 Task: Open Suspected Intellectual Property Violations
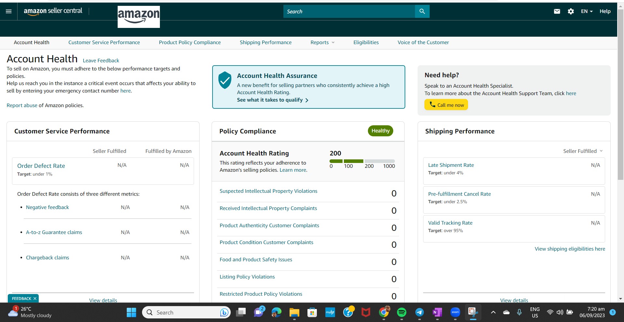(268, 191)
